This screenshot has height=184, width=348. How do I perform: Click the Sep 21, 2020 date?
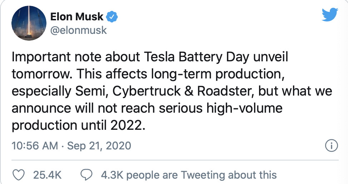pyautogui.click(x=99, y=146)
